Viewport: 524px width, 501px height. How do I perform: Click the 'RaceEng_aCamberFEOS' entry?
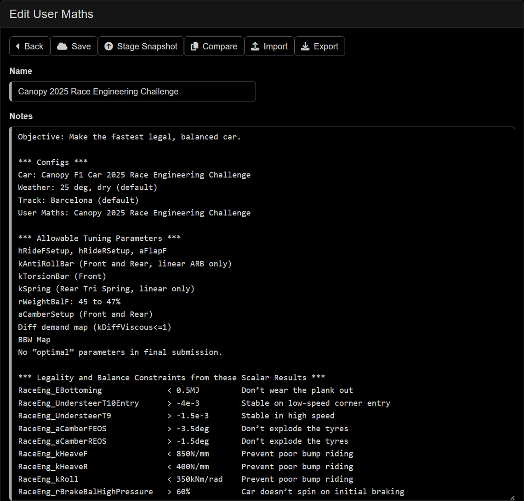62,429
